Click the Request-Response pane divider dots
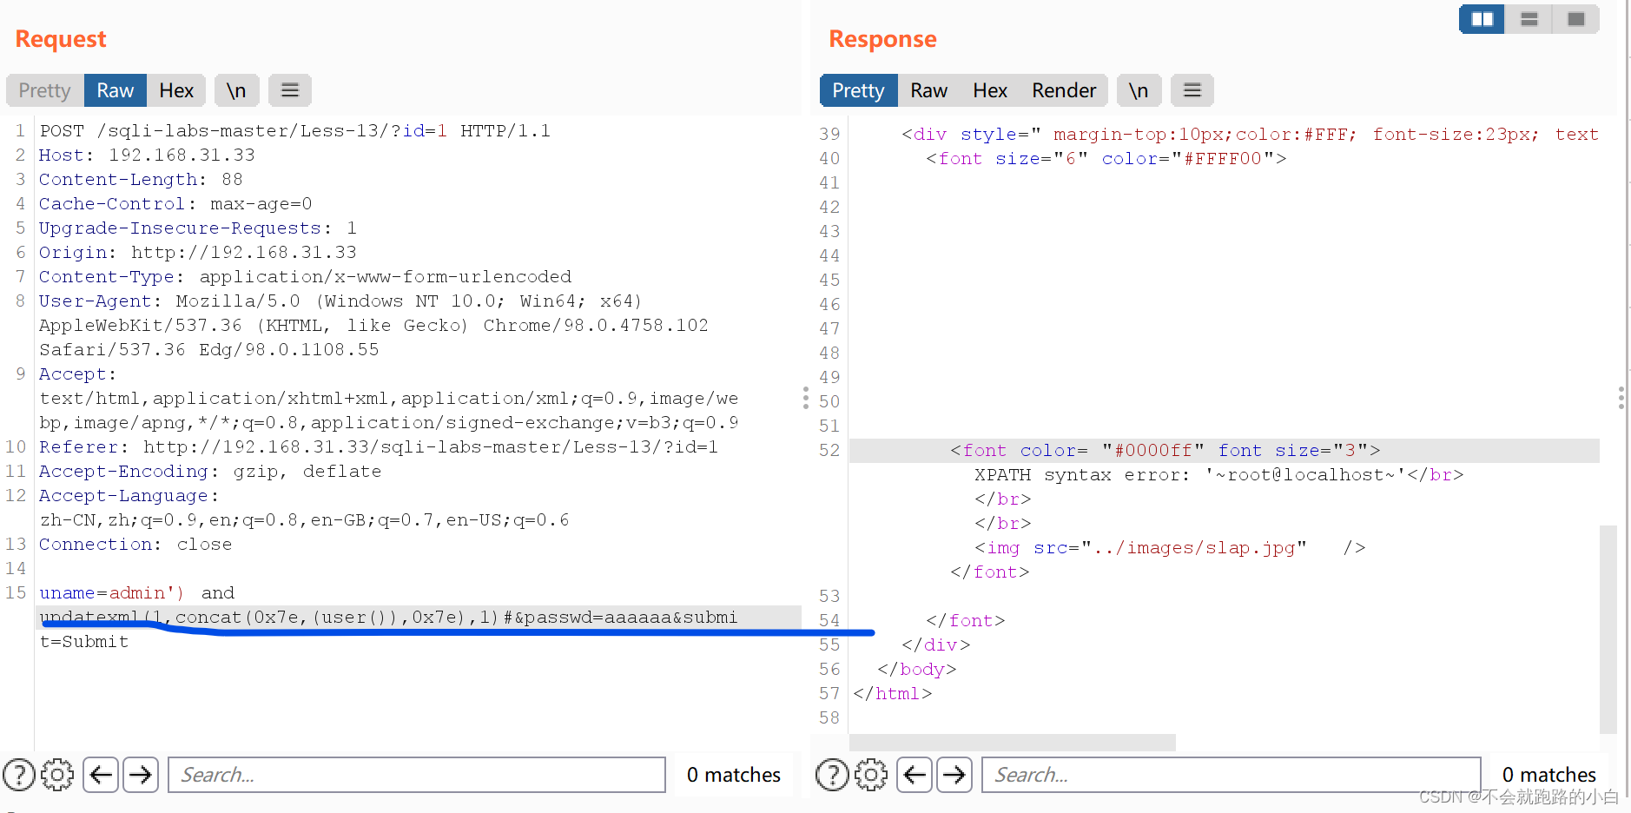The height and width of the screenshot is (813, 1631). pyautogui.click(x=806, y=398)
